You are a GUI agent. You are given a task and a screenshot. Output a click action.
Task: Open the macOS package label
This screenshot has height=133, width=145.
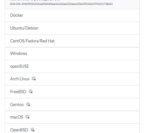pos(16,117)
